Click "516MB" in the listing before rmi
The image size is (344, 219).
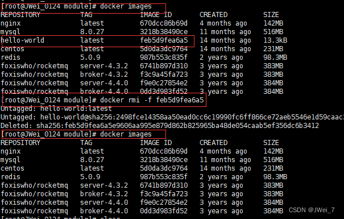[x=273, y=32]
